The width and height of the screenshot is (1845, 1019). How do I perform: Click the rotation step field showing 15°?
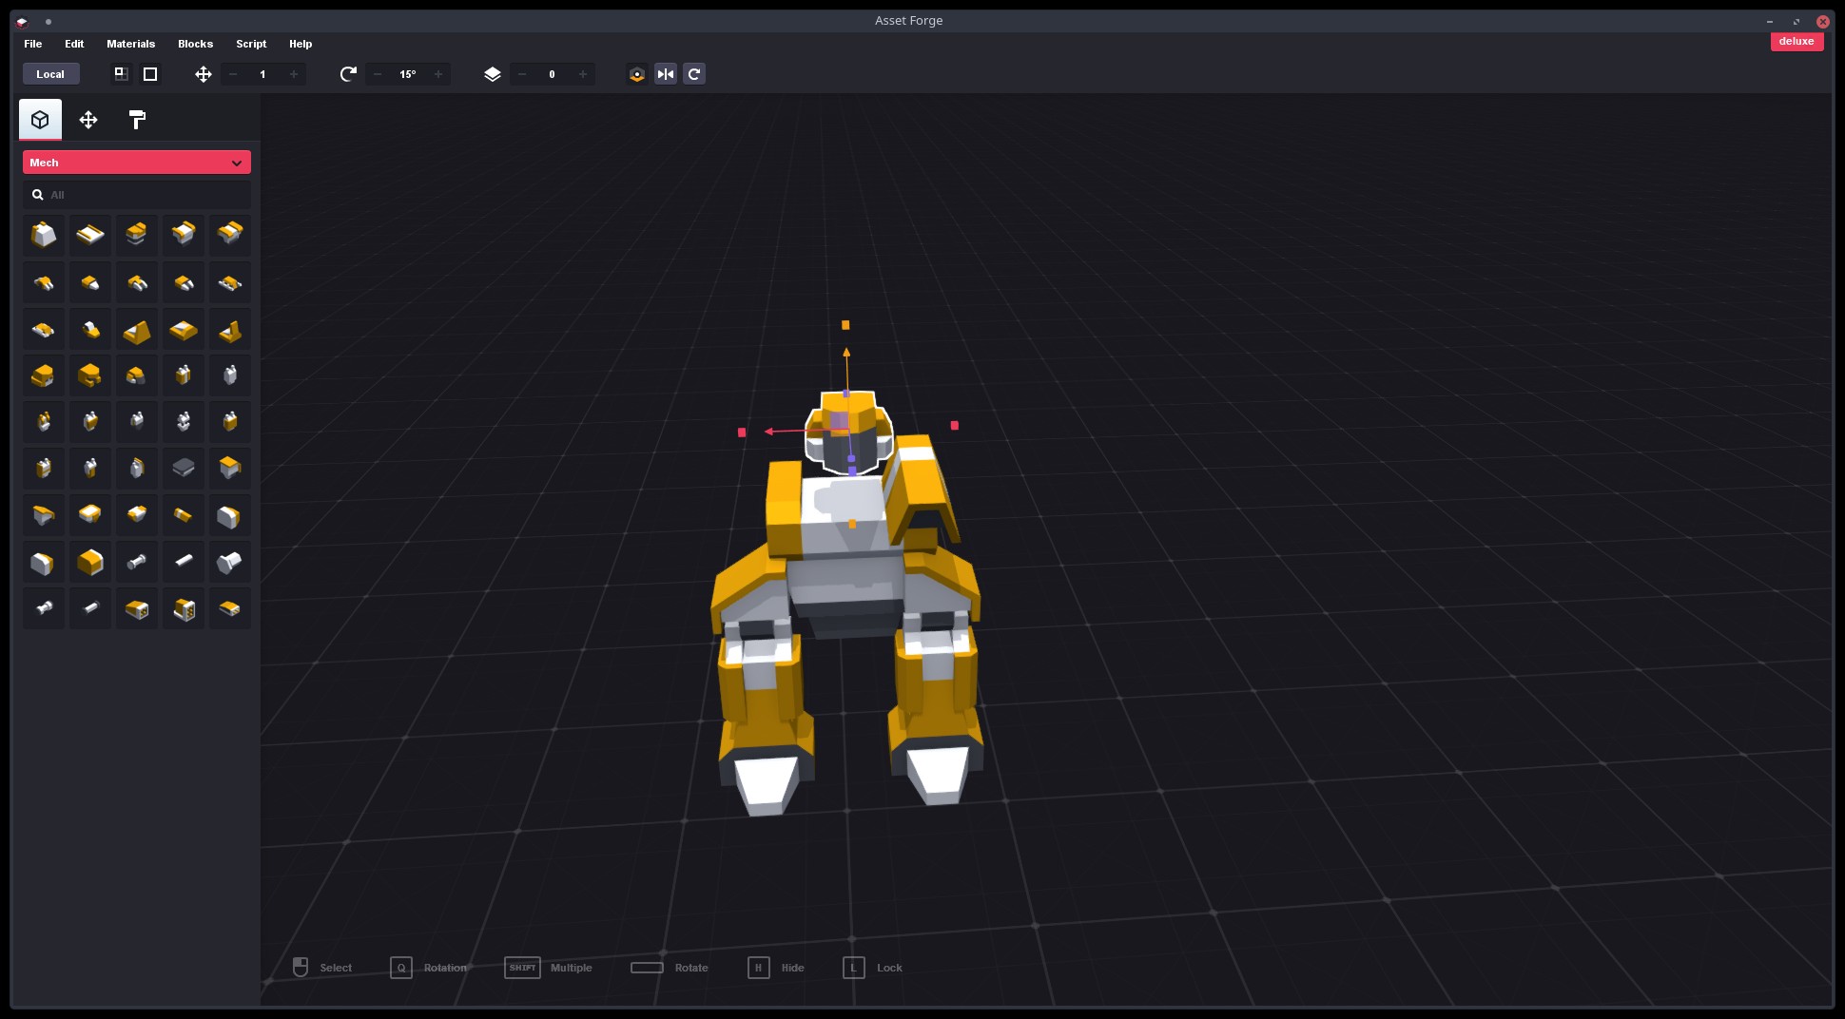(408, 74)
